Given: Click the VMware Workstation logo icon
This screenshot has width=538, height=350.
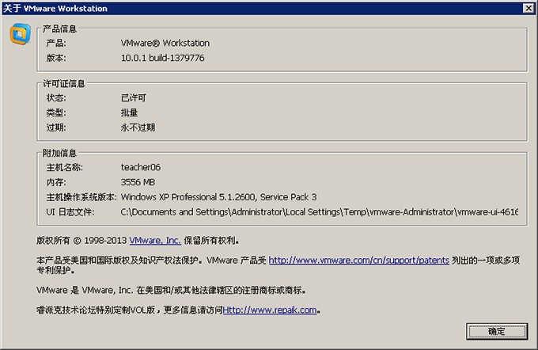Looking at the screenshot, I should coord(21,34).
